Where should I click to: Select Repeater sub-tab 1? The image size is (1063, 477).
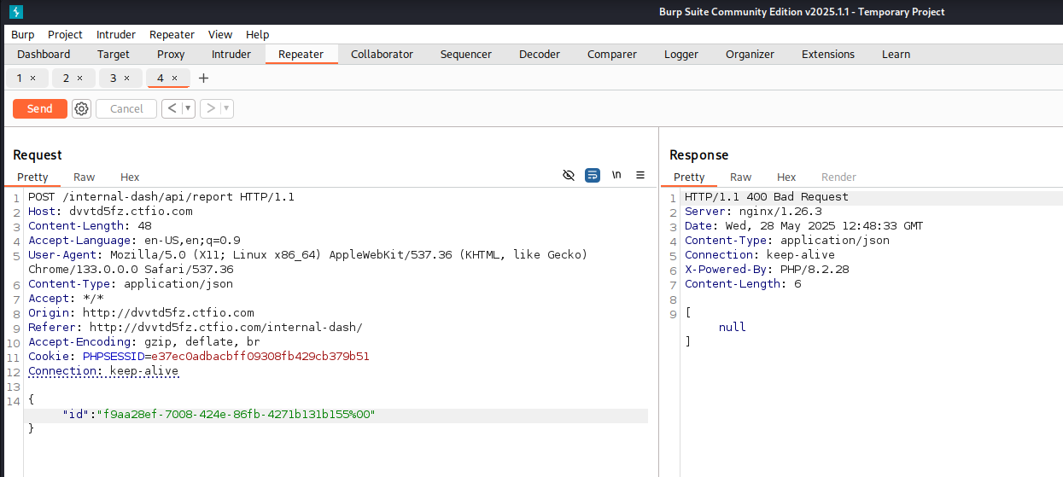point(20,78)
